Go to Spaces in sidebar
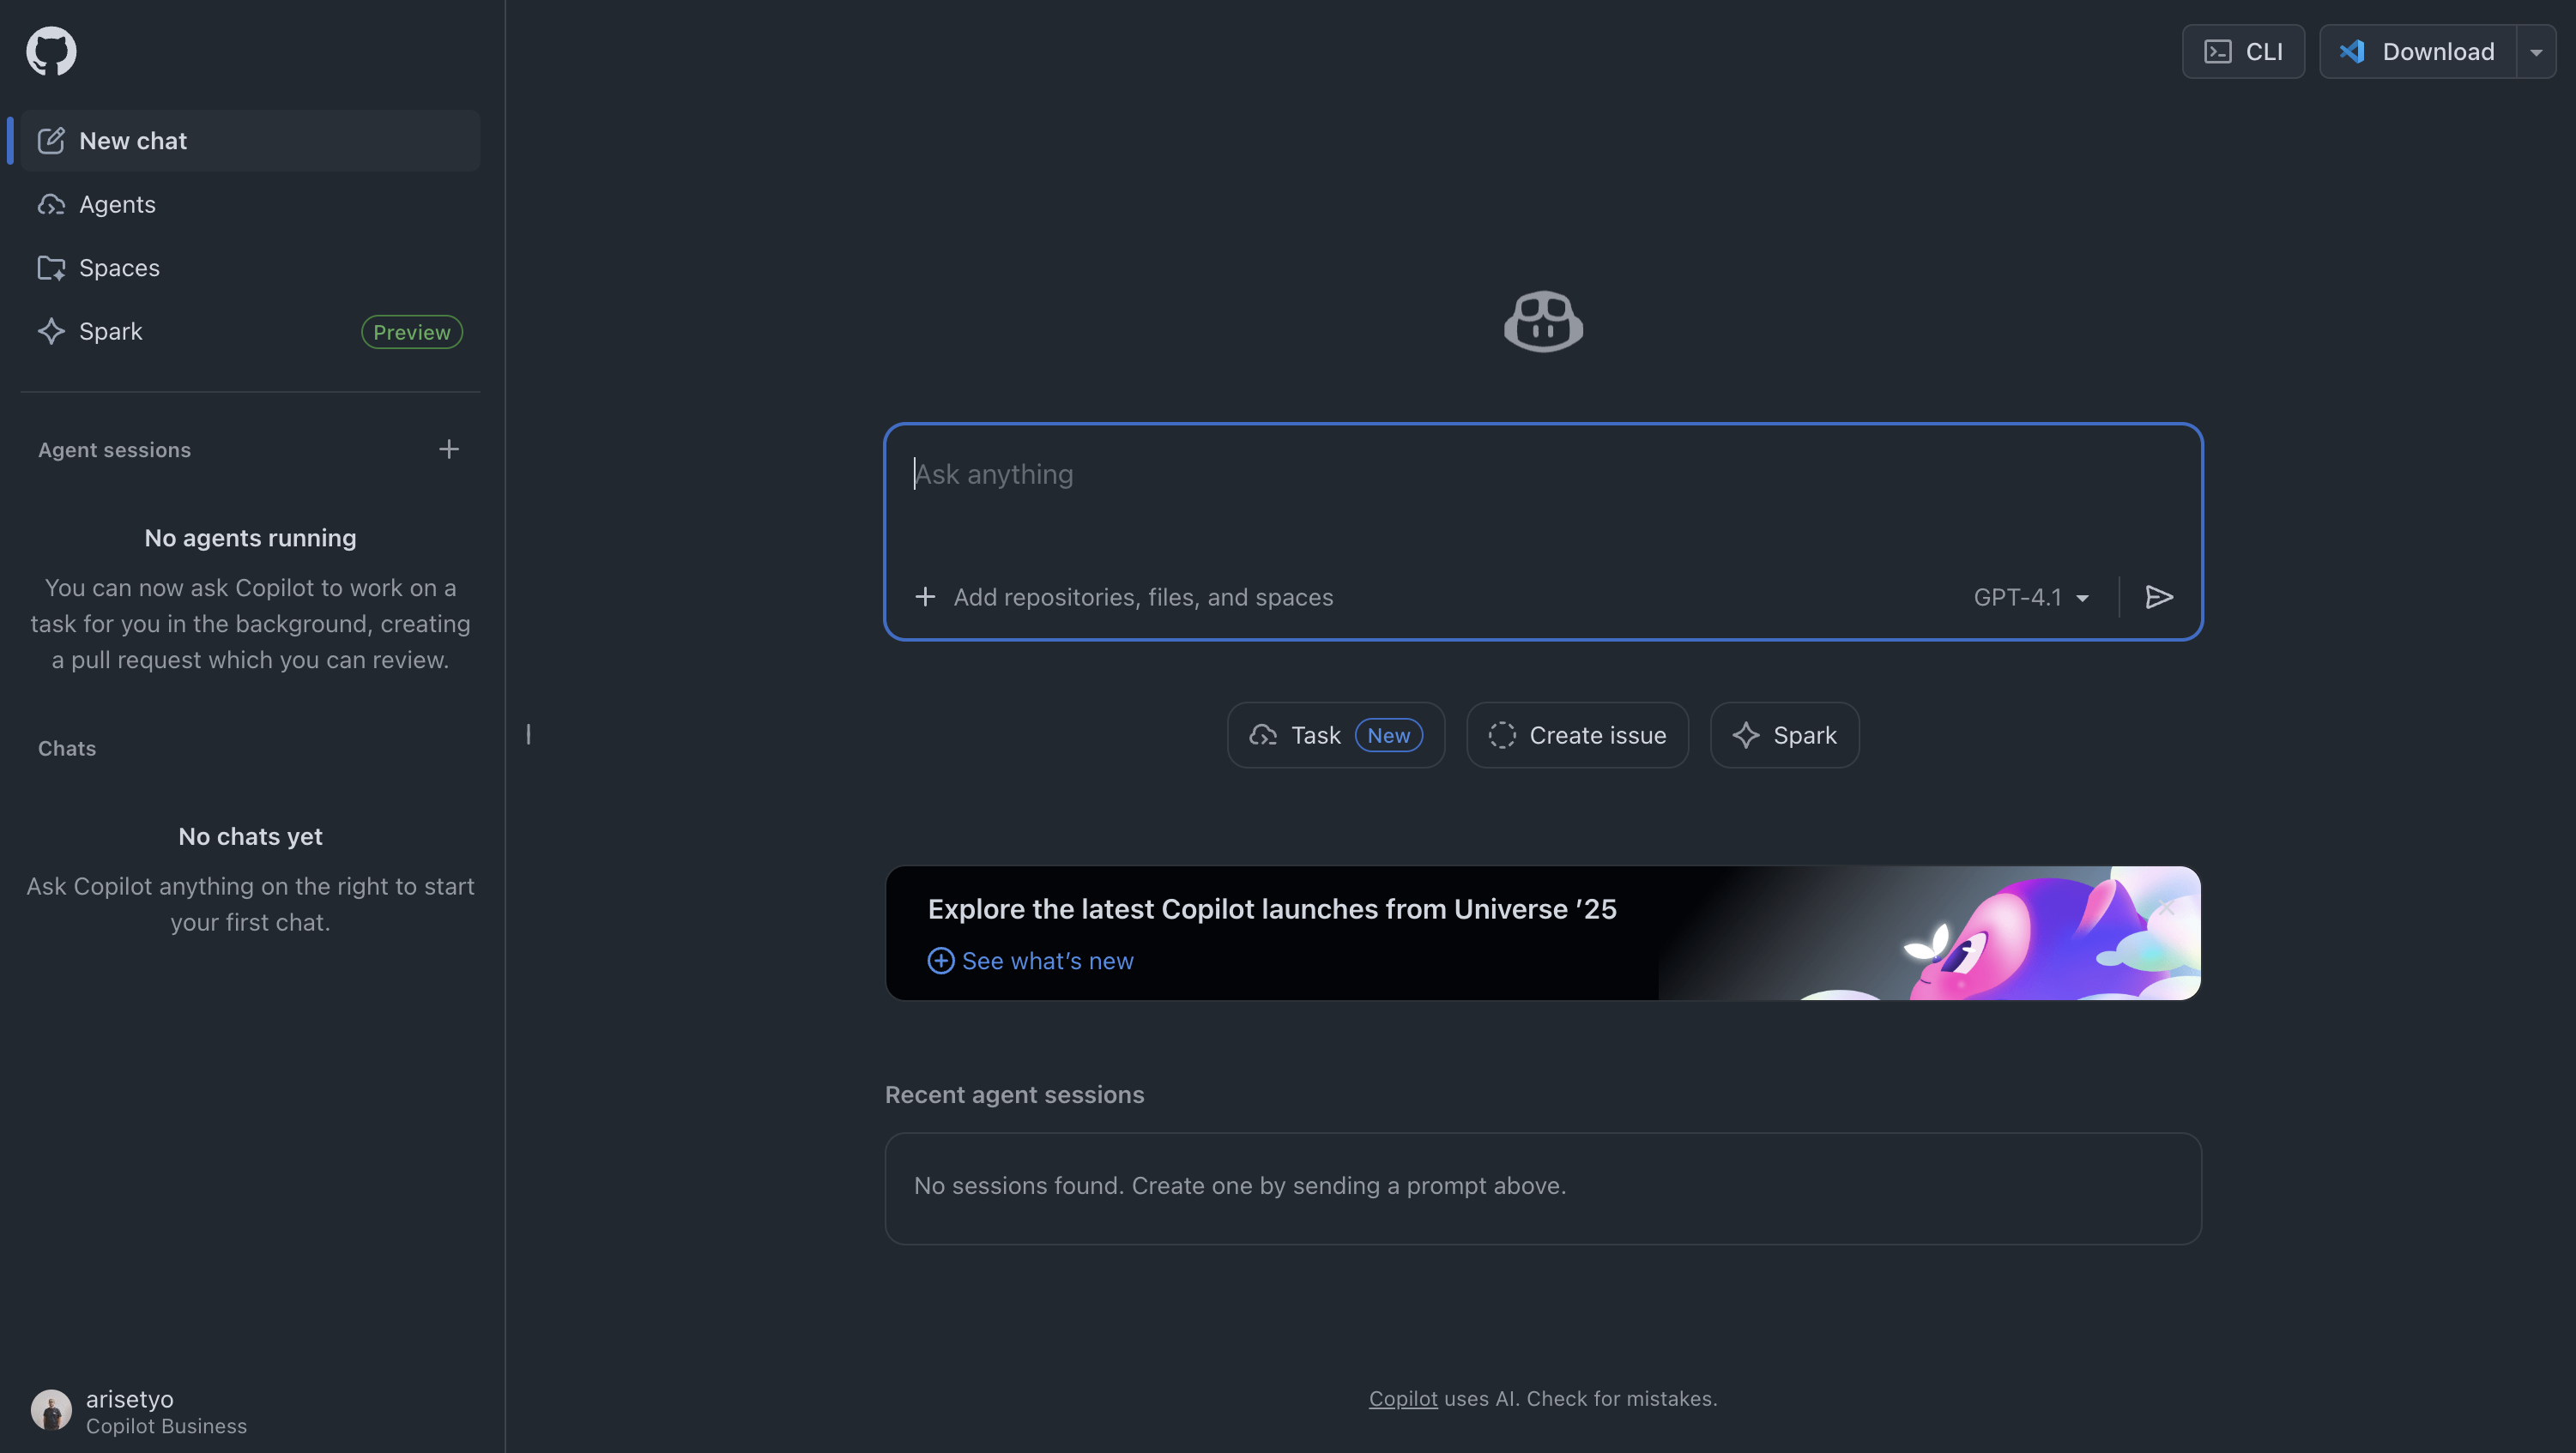This screenshot has width=2576, height=1453. click(x=119, y=268)
